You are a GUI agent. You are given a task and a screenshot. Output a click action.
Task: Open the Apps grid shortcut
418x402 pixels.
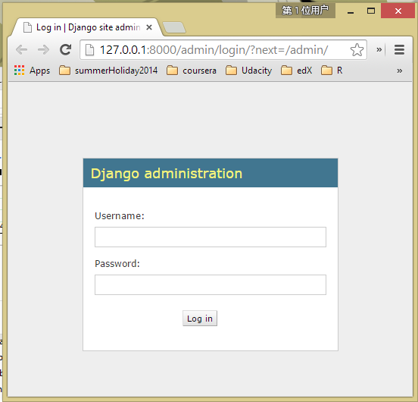tap(32, 71)
